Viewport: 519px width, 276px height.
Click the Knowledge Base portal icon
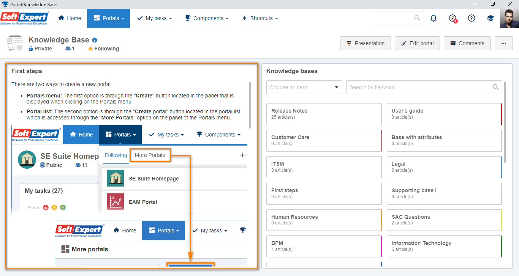[15, 43]
